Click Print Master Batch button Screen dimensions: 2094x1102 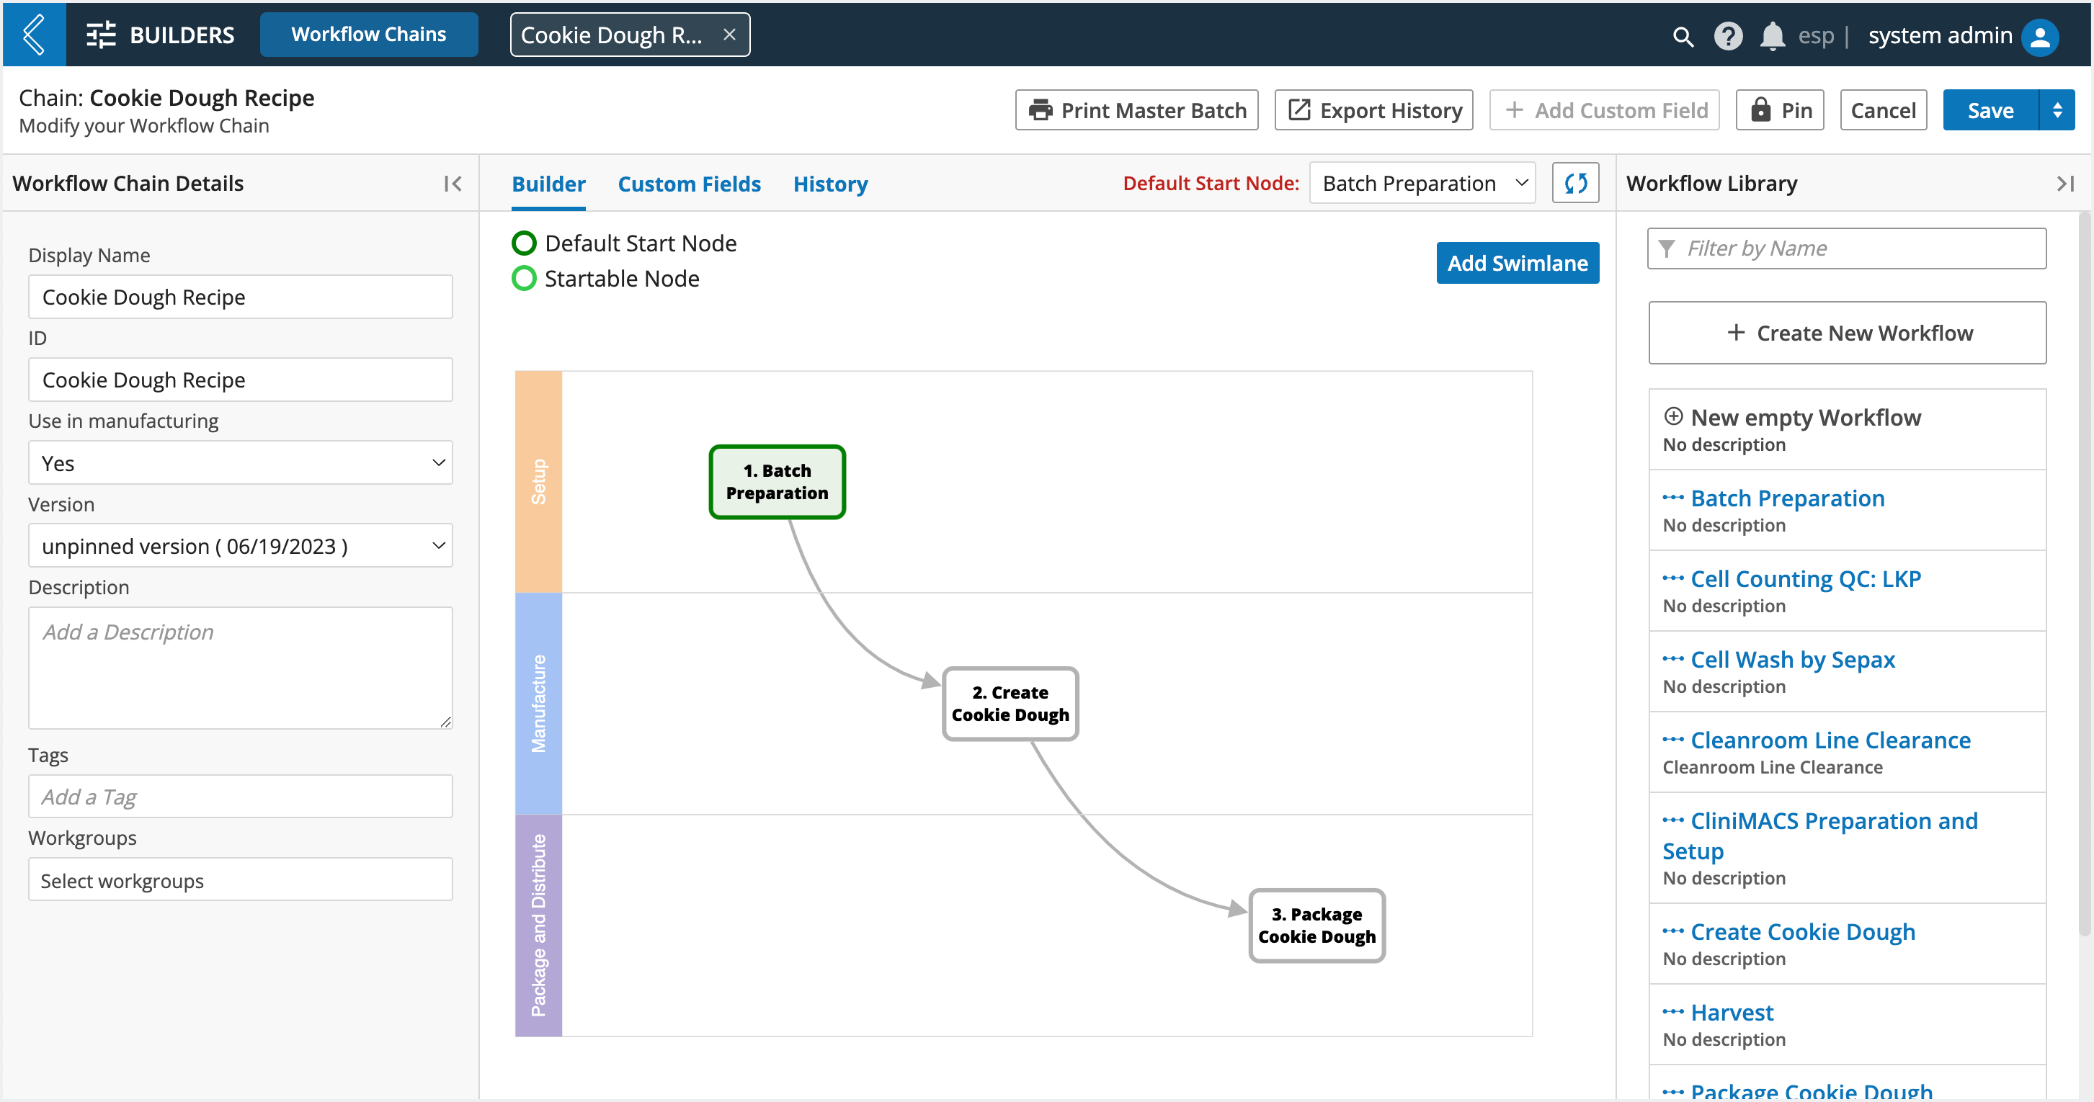[1137, 109]
